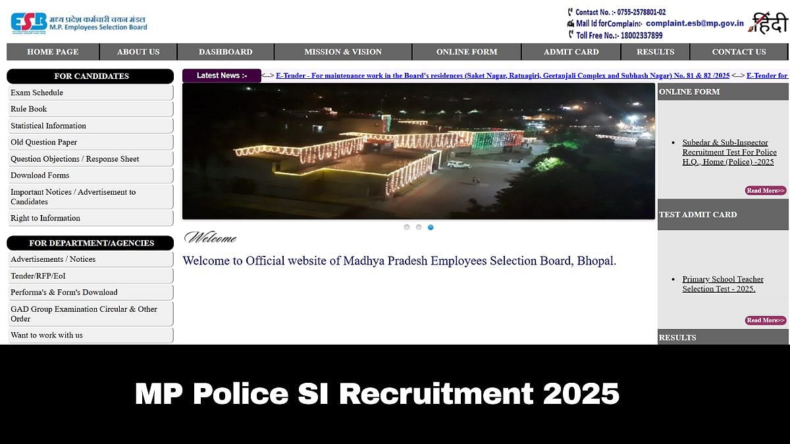Click Read More under Online Form
Screen dimensions: 790x444
pyautogui.click(x=765, y=191)
